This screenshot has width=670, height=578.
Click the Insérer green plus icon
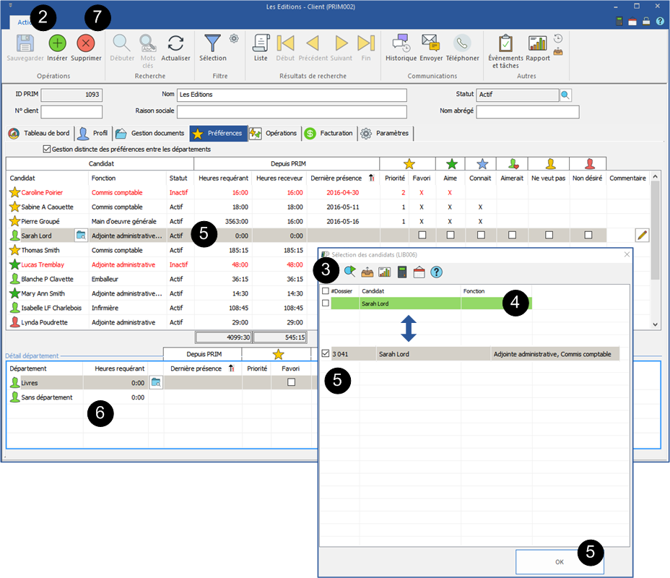click(57, 43)
